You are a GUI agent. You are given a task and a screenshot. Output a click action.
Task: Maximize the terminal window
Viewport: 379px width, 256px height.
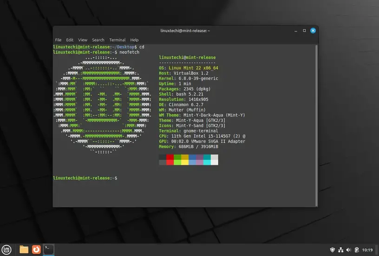[x=304, y=31]
